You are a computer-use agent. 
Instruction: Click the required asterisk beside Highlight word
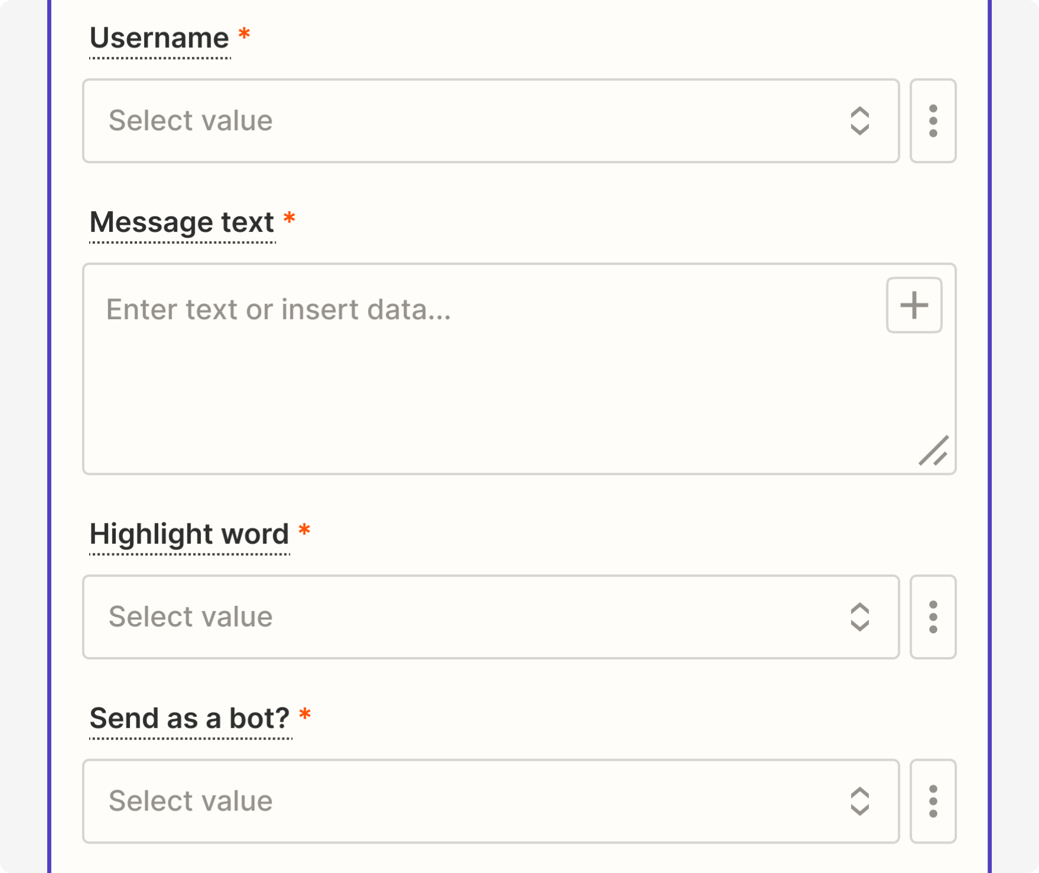point(305,530)
